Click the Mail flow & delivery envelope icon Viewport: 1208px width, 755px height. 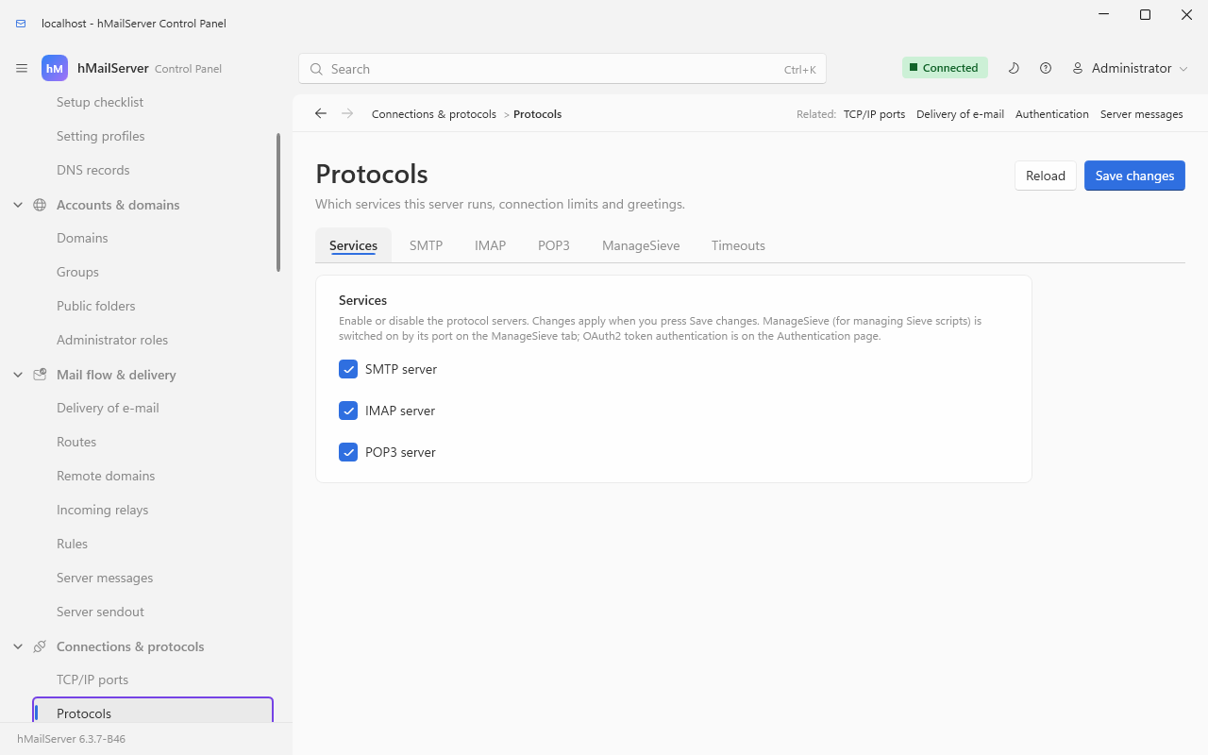pyautogui.click(x=40, y=375)
